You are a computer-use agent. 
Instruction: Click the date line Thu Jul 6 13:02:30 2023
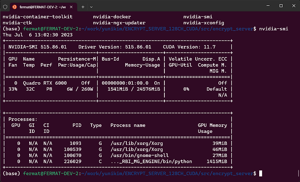click(x=38, y=35)
